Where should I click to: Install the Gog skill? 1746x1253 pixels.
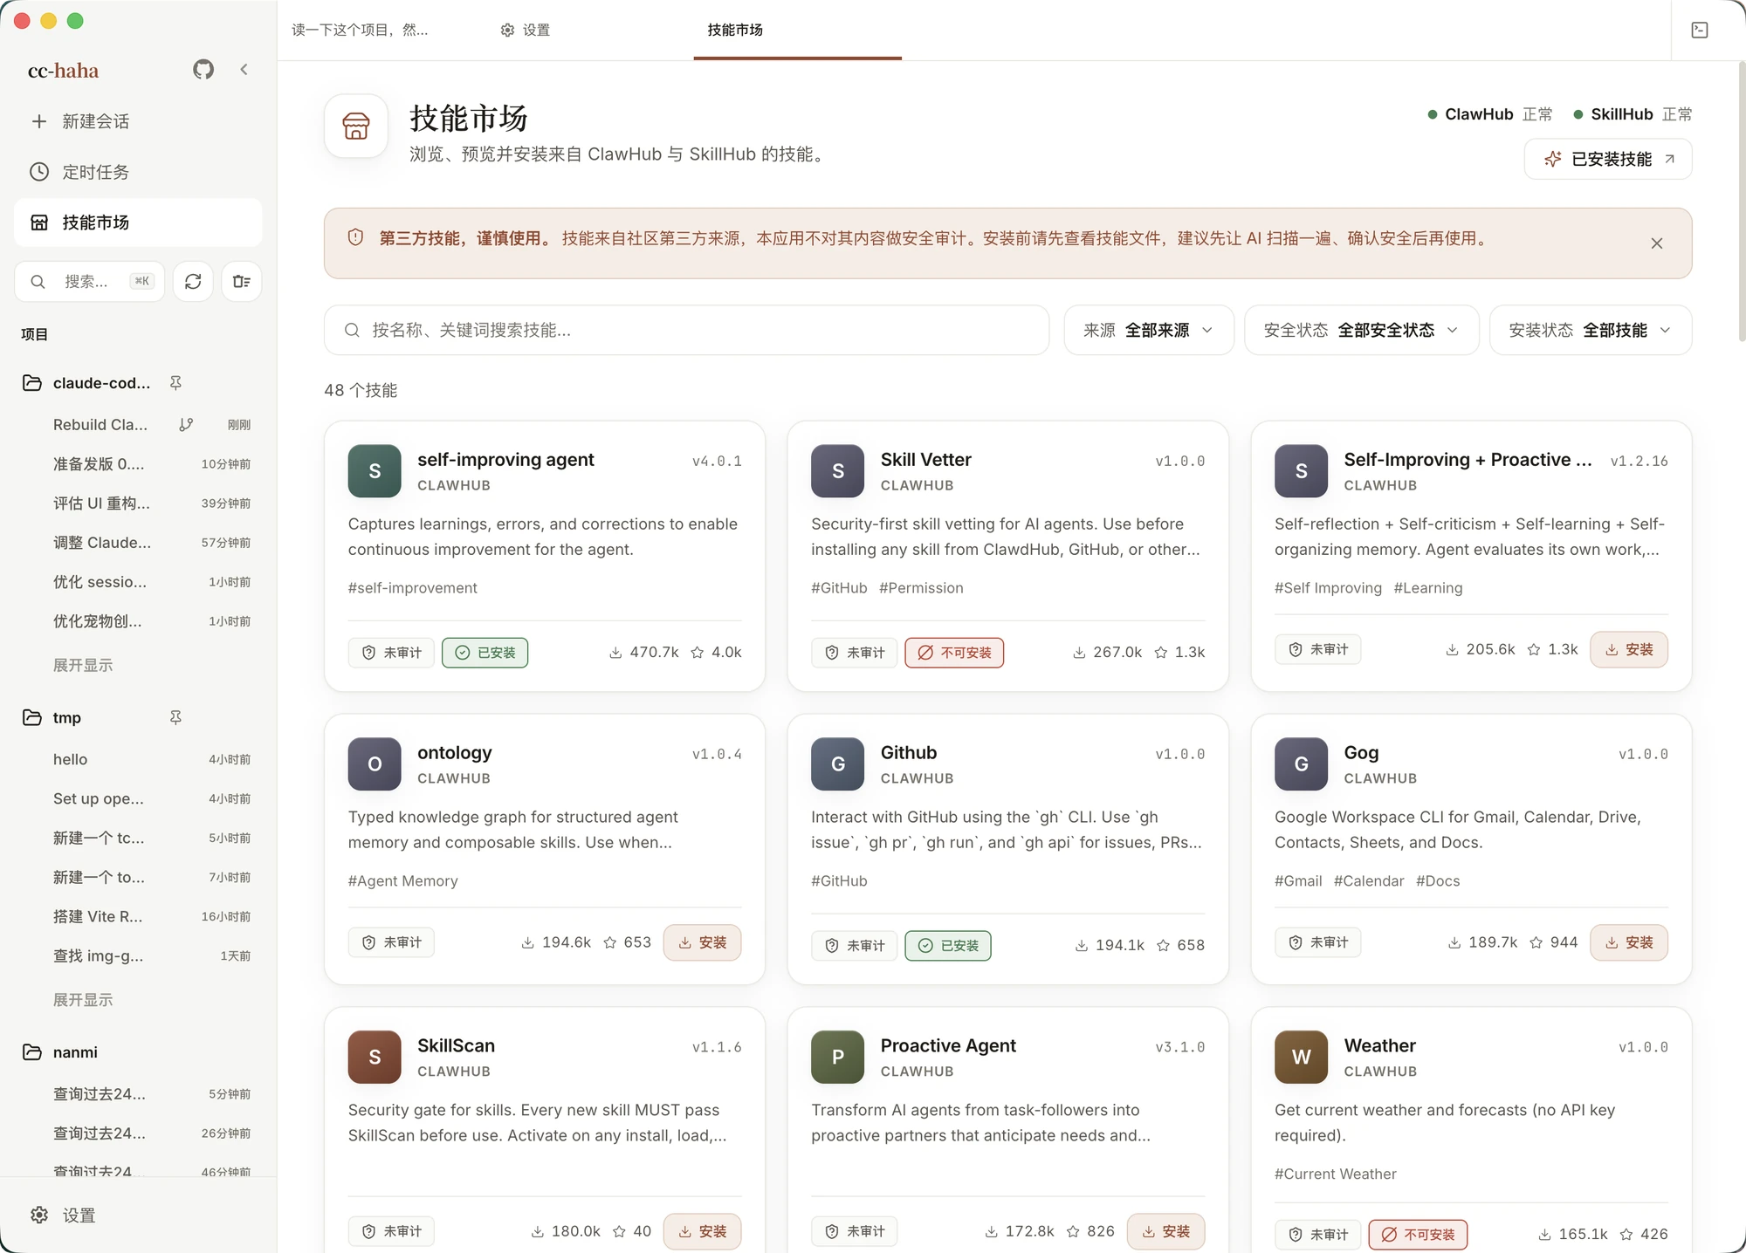pos(1629,942)
